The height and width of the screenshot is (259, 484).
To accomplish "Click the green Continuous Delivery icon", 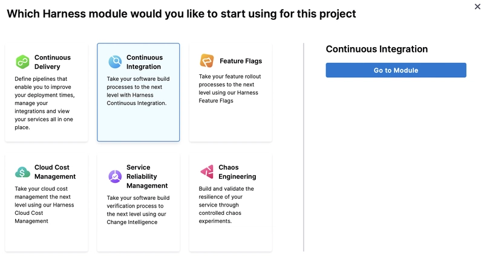I will coord(22,62).
